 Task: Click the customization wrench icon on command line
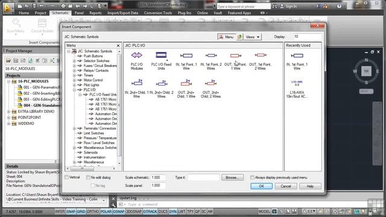[113, 205]
